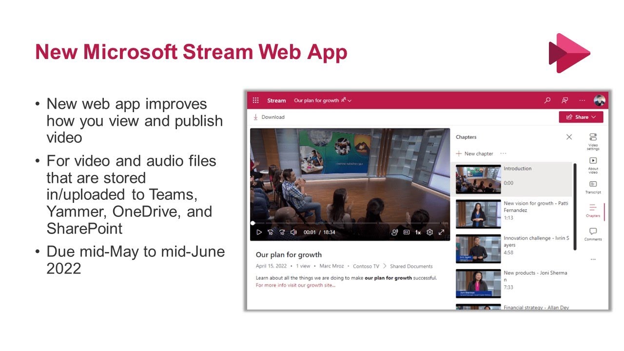Image resolution: width=624 pixels, height=351 pixels.
Task: Open the user profile avatar
Action: pos(600,100)
